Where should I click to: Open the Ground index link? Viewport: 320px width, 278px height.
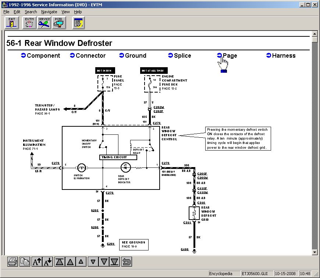[x=135, y=55]
